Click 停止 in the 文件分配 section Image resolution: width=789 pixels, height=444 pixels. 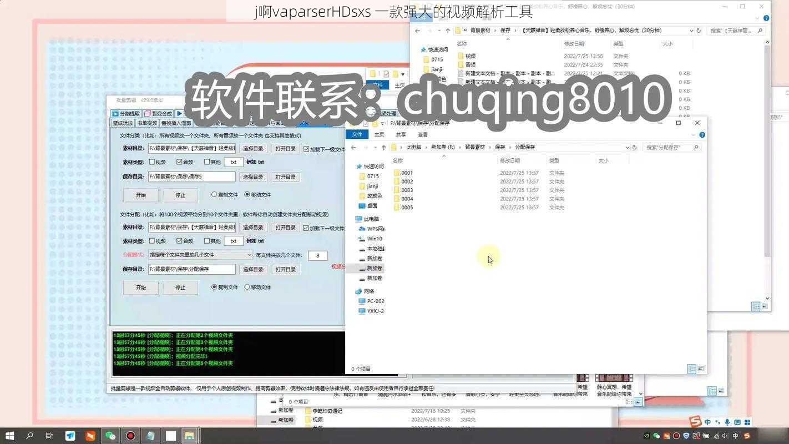(x=180, y=287)
